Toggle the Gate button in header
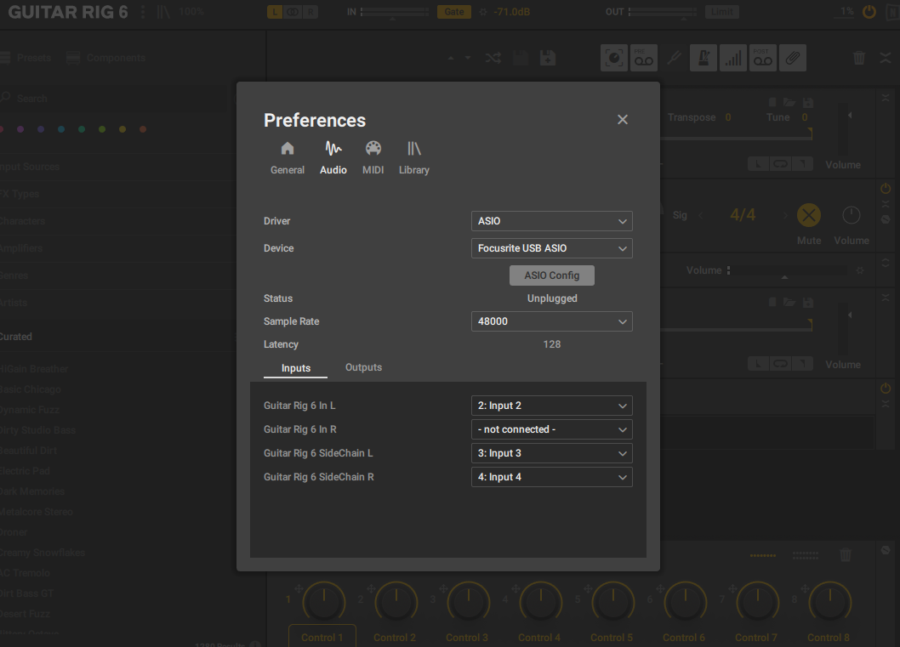The width and height of the screenshot is (900, 647). pos(454,12)
